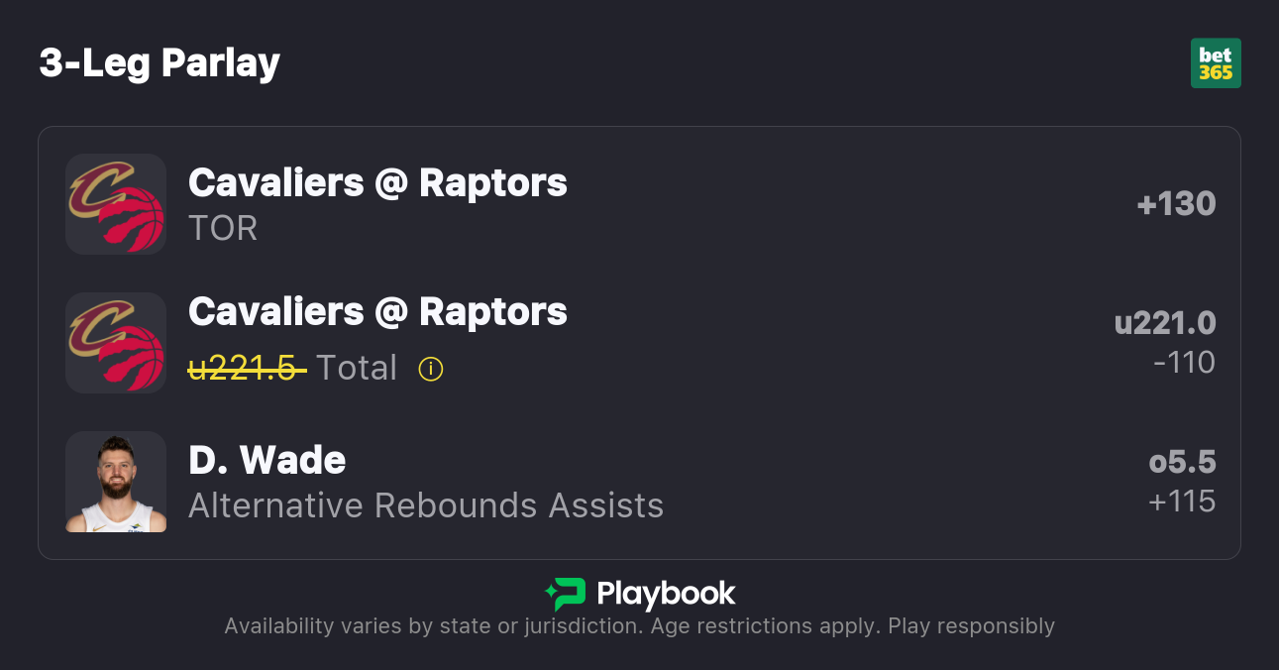Viewport: 1279px width, 670px height.
Task: Select the Cavaliers @ Raptors title above Total
Action: click(377, 311)
